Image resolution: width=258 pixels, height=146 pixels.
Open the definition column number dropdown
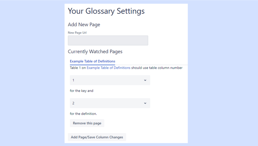110,103
